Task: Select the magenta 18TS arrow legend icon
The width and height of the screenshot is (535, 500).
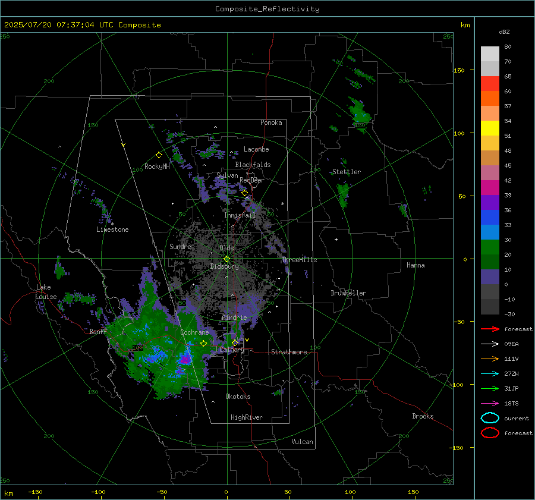Action: click(490, 404)
